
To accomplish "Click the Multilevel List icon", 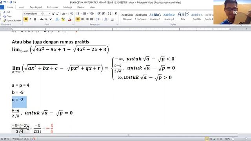I will 91,14.
